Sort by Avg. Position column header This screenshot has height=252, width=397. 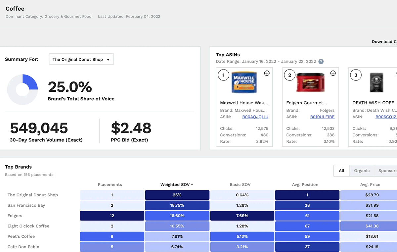(305, 184)
